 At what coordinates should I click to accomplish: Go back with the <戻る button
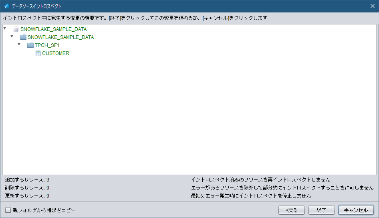tap(292, 210)
